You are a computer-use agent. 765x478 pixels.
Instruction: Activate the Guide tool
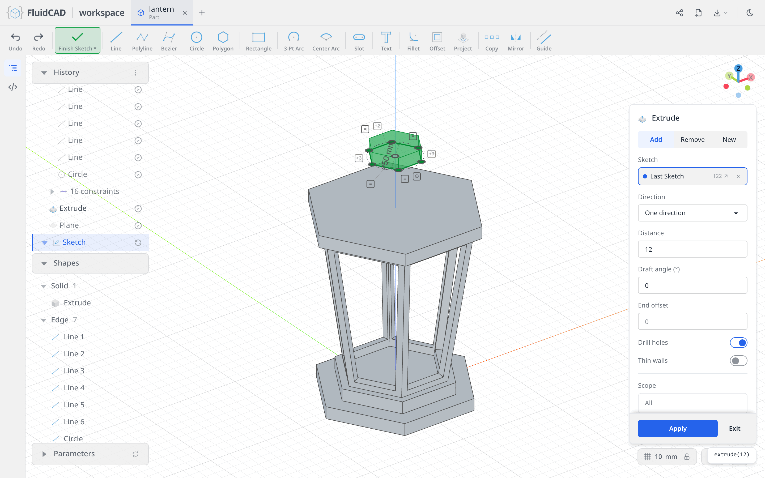544,41
